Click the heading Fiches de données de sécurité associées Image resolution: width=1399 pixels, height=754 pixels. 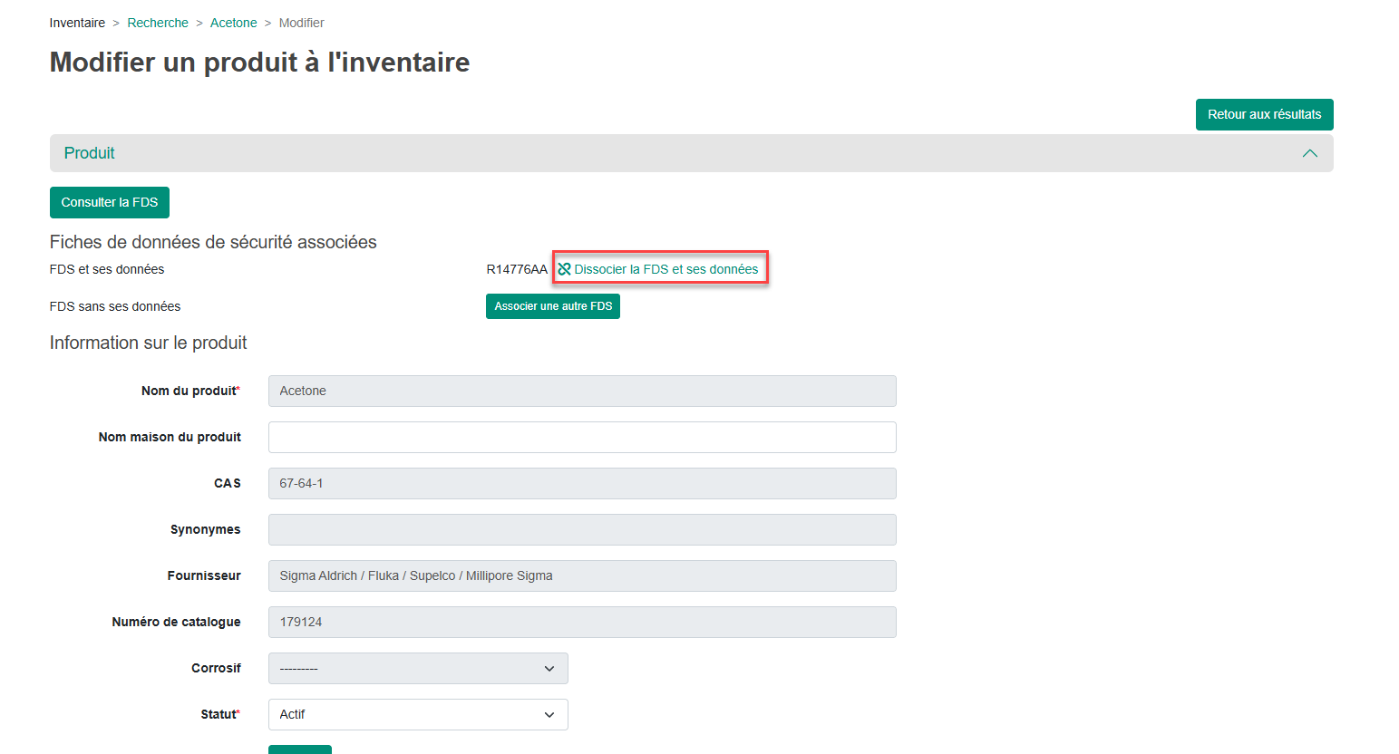[x=213, y=242]
